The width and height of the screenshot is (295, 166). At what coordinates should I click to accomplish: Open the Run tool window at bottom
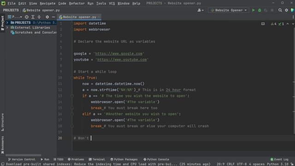(45, 160)
